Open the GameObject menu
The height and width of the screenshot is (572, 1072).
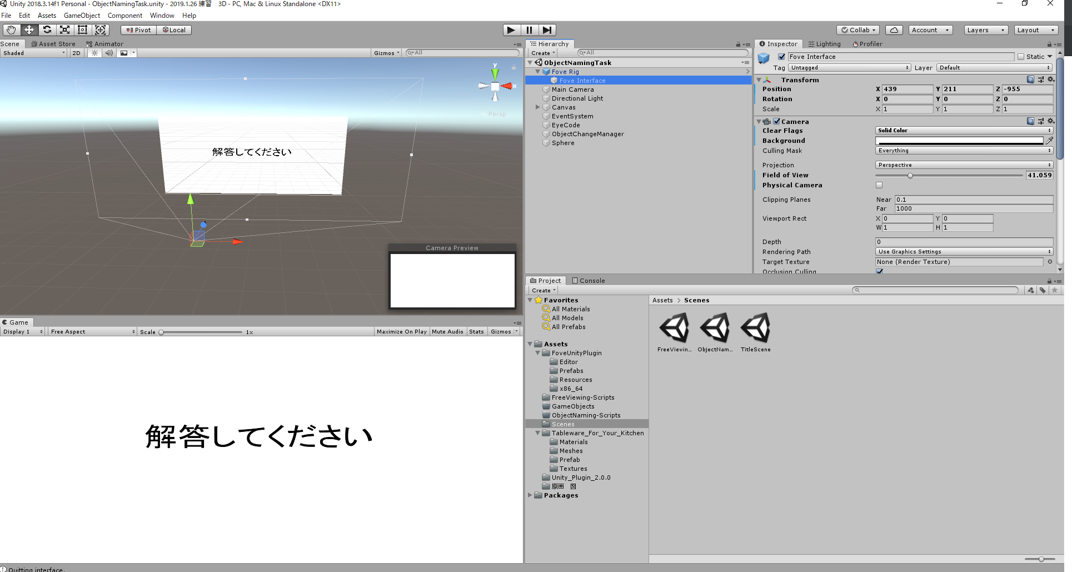(x=82, y=15)
